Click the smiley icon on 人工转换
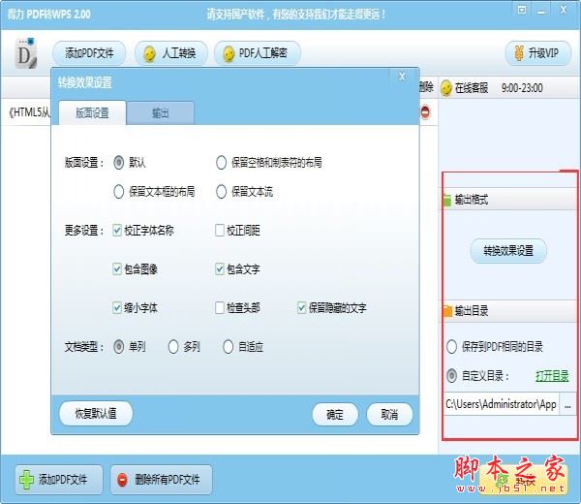The image size is (581, 504). [149, 54]
